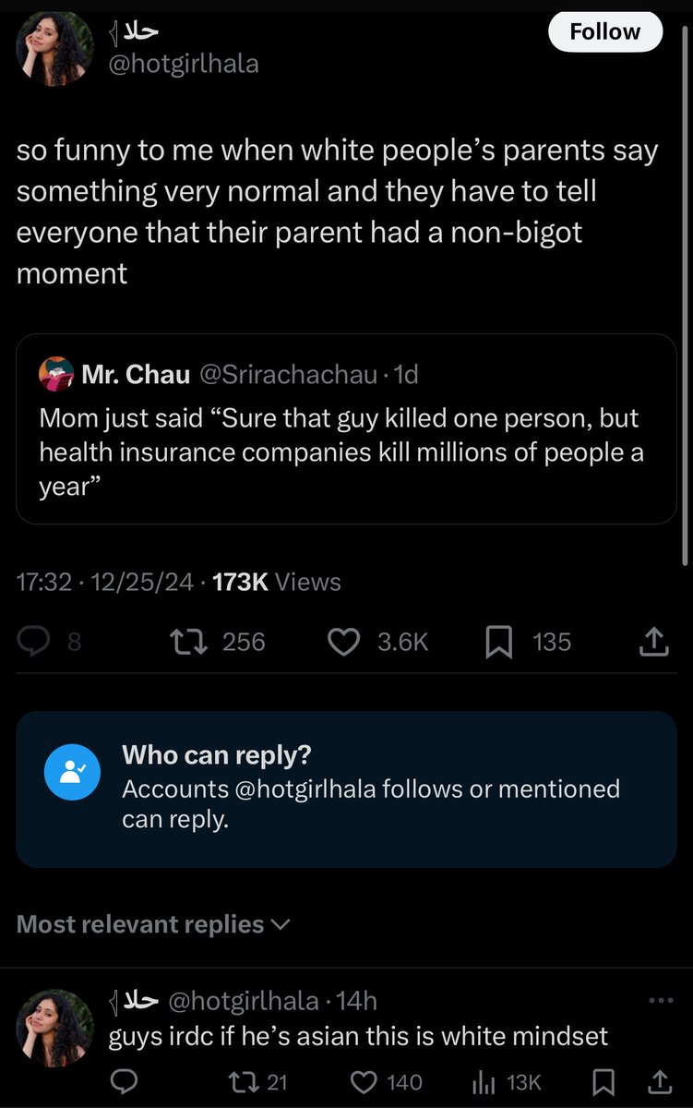The height and width of the screenshot is (1108, 693).
Task: Open @hotgirlhala handle under the author name
Action: (185, 64)
